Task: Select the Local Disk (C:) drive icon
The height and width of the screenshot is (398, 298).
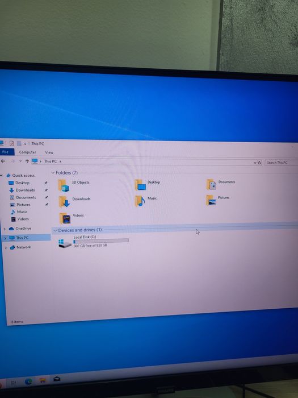Action: [65, 243]
